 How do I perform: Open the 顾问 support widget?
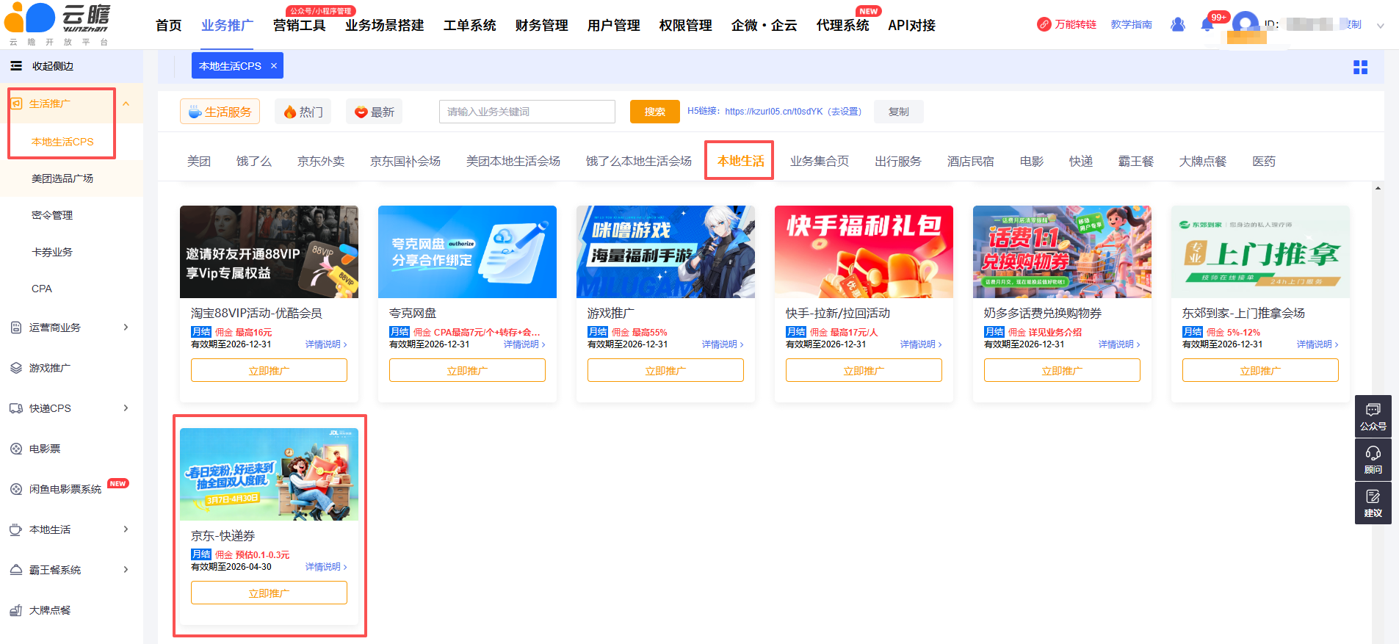coord(1373,460)
